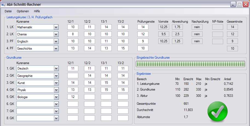Click Englisch Prüfungsnote field
Image resolution: width=250 pixels, height=126 pixels.
(143, 41)
